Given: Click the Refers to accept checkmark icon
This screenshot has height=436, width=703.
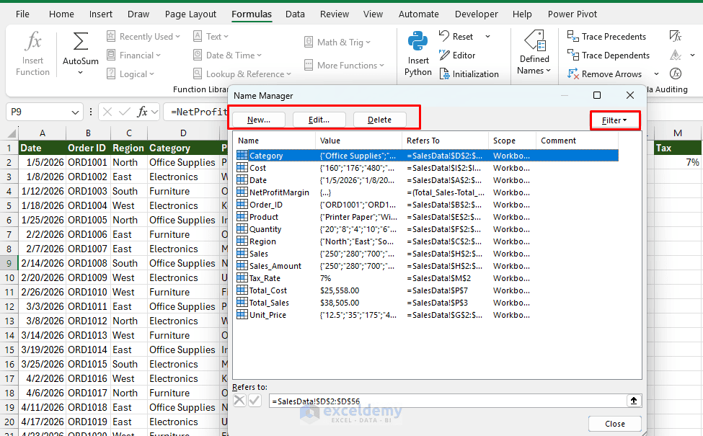Looking at the screenshot, I should pos(255,400).
